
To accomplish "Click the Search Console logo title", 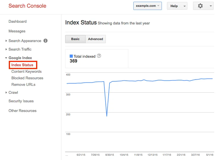I will tap(27, 6).
